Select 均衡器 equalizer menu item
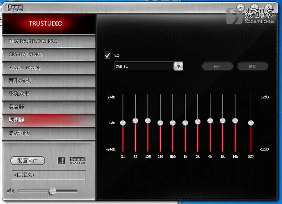 coord(49,120)
